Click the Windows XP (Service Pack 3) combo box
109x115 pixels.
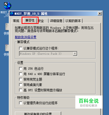point(48,54)
